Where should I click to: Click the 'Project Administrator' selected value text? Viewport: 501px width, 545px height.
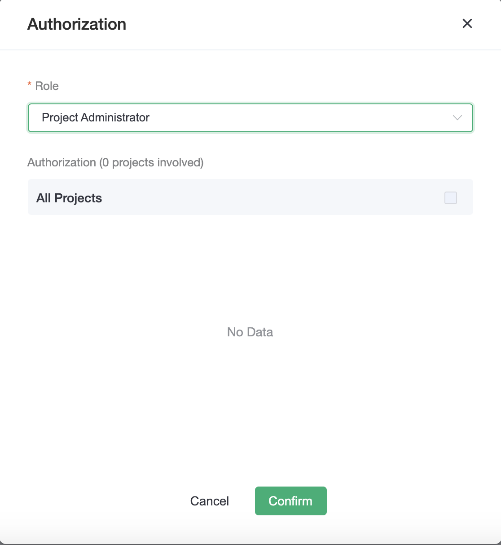[96, 117]
